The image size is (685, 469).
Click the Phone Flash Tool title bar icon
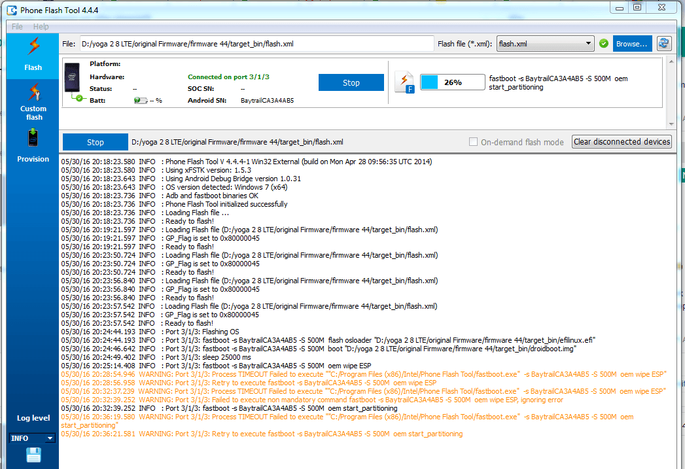[x=12, y=10]
